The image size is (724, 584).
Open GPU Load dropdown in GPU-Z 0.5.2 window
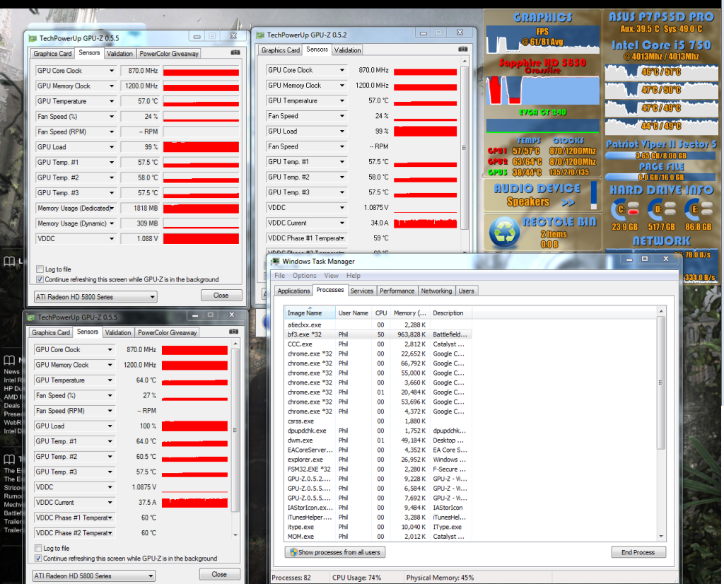point(342,131)
